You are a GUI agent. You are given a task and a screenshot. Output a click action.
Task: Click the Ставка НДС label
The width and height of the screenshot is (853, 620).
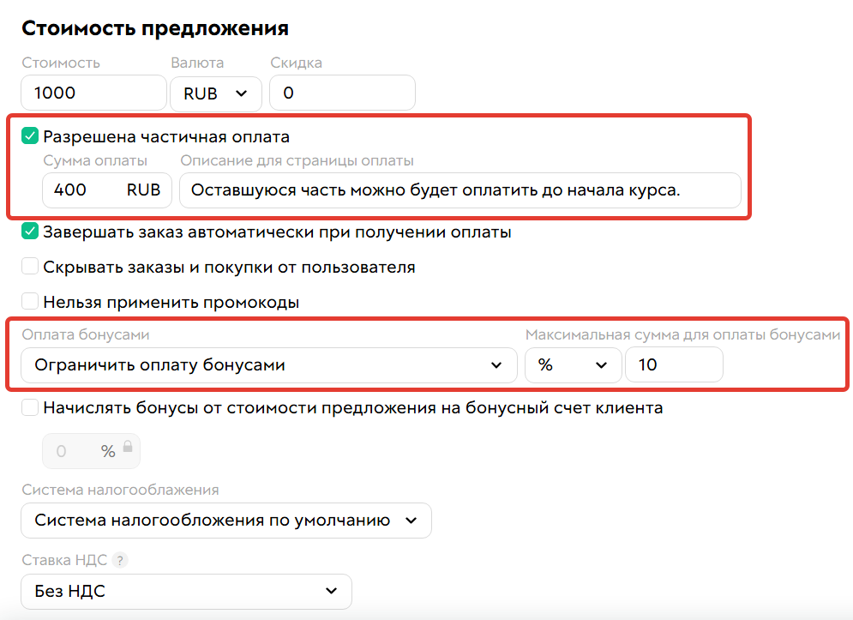pyautogui.click(x=64, y=560)
